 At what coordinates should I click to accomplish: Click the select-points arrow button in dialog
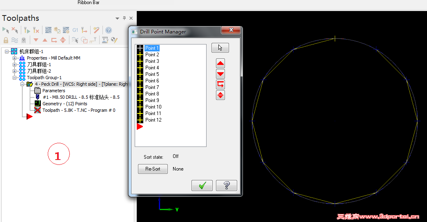click(x=220, y=48)
